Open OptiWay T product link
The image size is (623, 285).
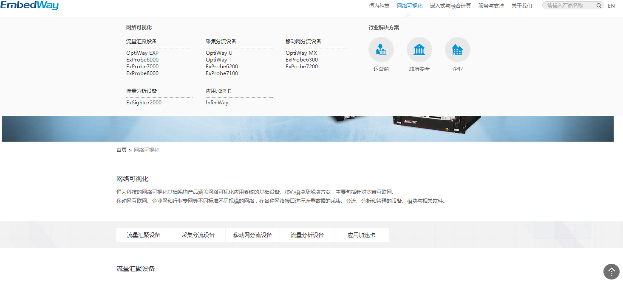click(x=218, y=60)
